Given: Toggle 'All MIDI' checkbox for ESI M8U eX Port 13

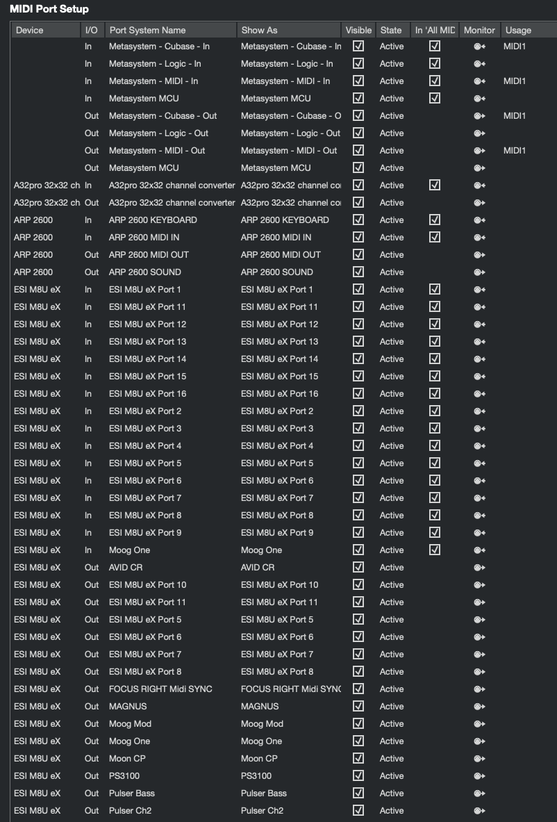Looking at the screenshot, I should tap(435, 342).
